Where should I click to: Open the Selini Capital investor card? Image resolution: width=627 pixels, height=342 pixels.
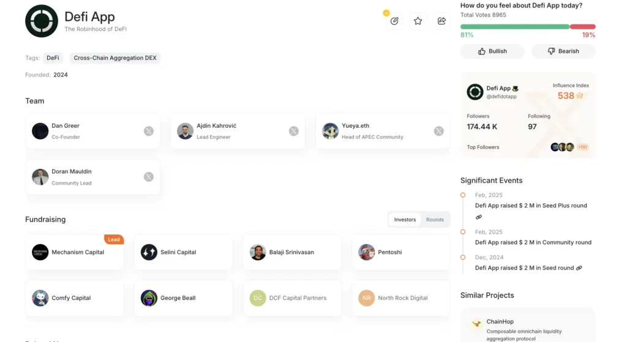pos(183,252)
